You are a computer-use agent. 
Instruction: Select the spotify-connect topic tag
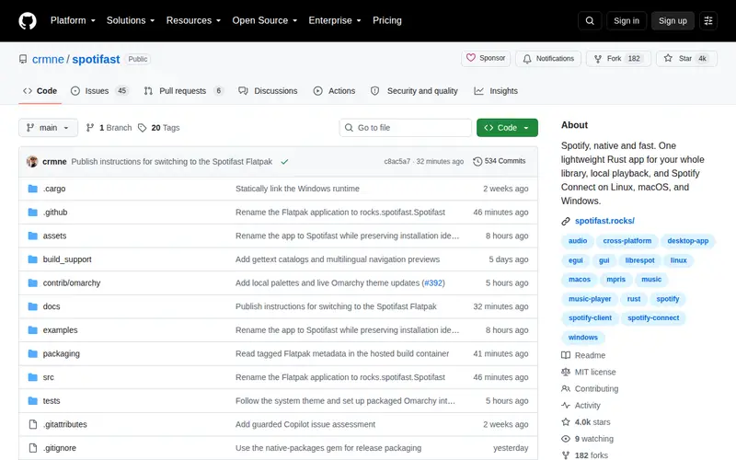pyautogui.click(x=653, y=317)
